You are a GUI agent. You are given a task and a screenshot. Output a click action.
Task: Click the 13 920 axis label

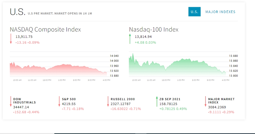click(x=114, y=71)
